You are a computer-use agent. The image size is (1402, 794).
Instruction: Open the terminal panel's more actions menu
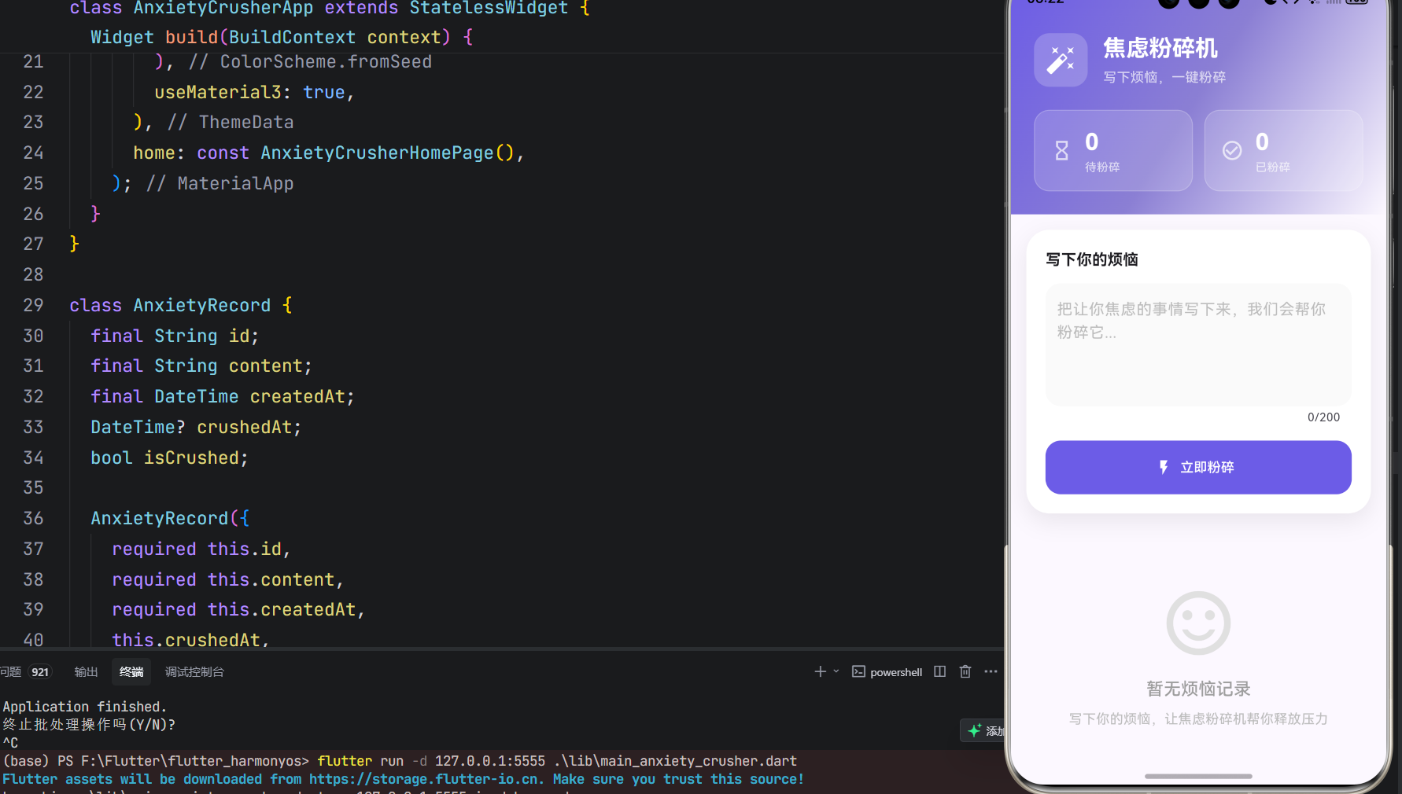tap(991, 671)
